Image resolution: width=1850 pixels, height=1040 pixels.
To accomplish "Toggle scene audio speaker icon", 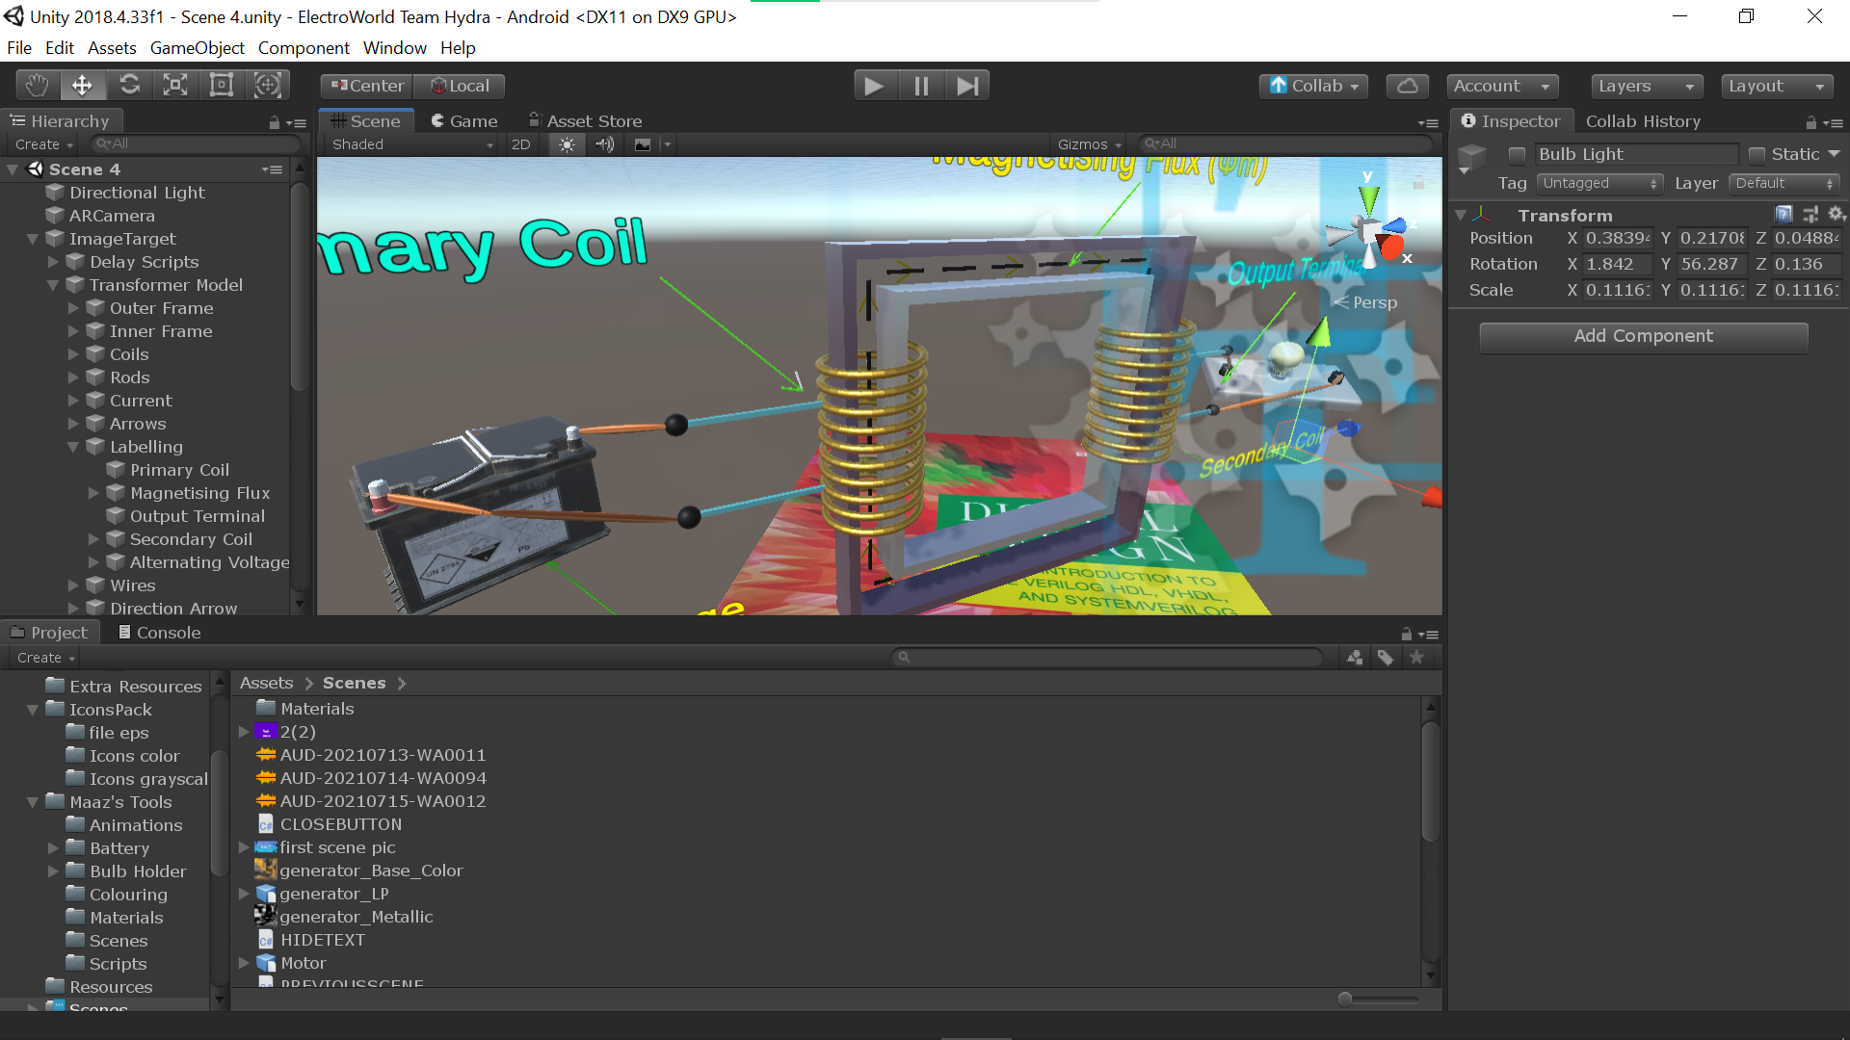I will pos(605,144).
